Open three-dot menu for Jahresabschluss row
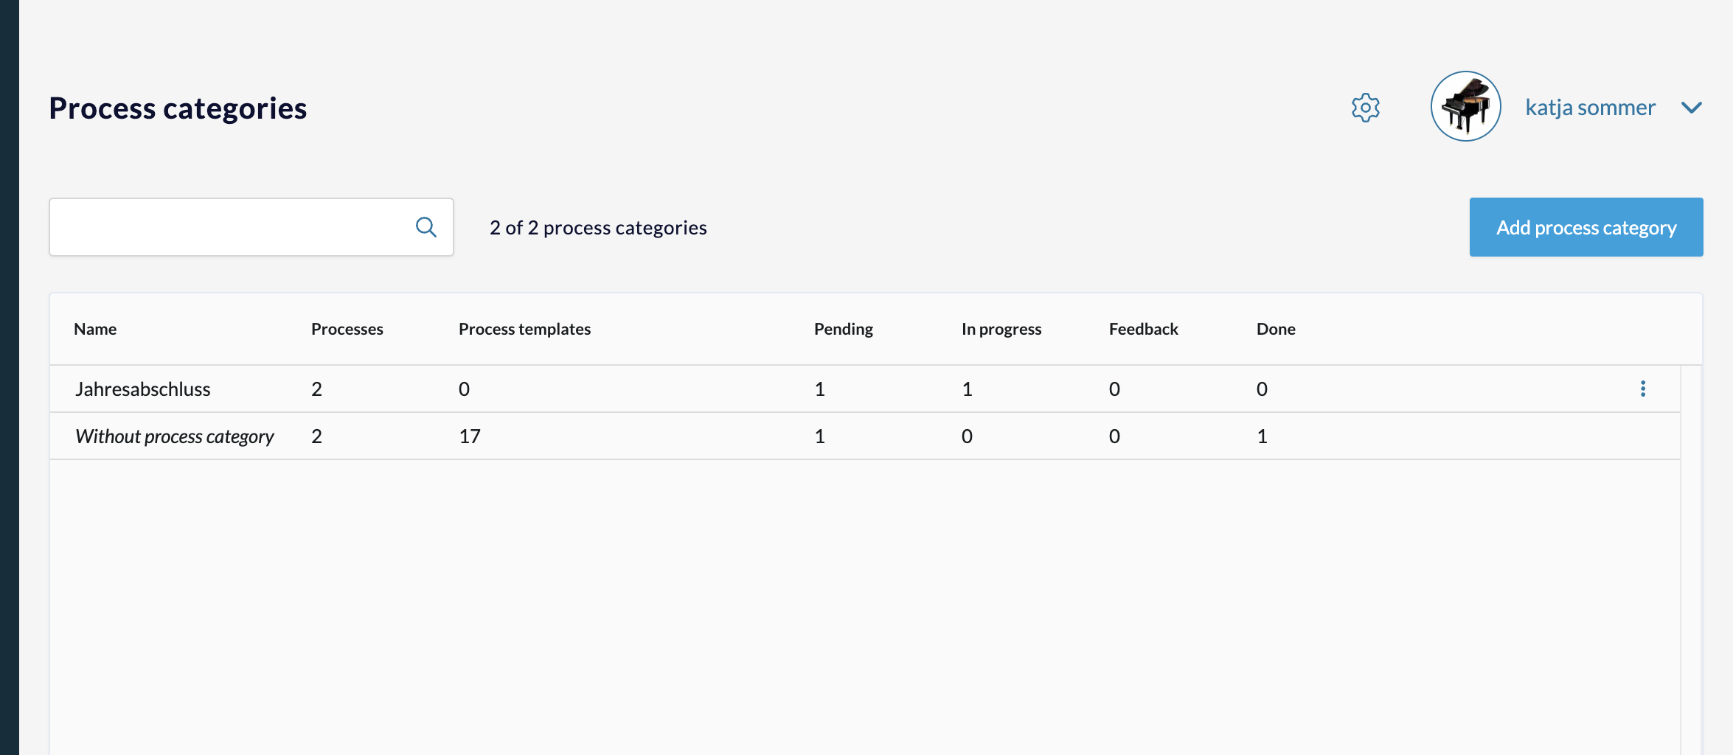 pyautogui.click(x=1642, y=389)
